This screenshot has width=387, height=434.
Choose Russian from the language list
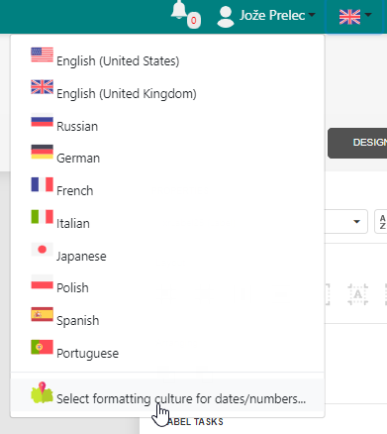click(x=167, y=120)
